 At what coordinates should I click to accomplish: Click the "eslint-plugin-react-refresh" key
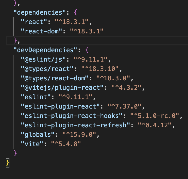point(75,125)
